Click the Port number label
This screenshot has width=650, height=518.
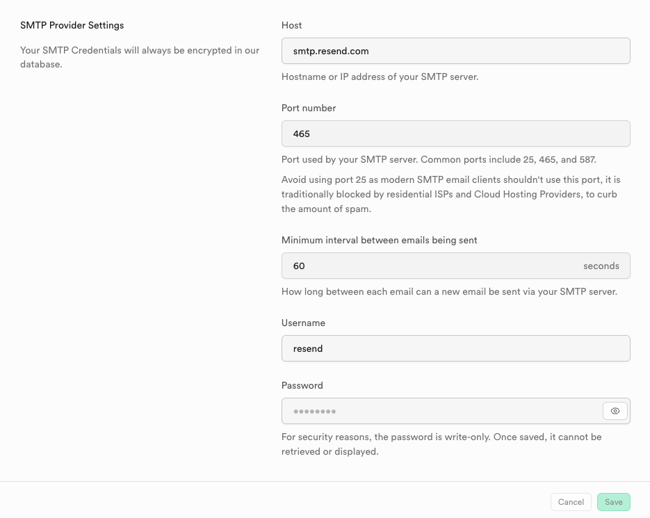309,108
